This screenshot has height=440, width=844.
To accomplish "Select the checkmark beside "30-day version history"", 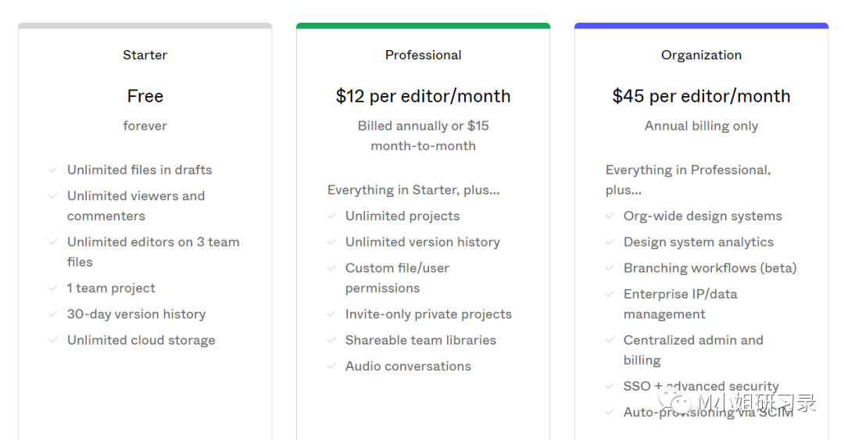I will [x=53, y=314].
